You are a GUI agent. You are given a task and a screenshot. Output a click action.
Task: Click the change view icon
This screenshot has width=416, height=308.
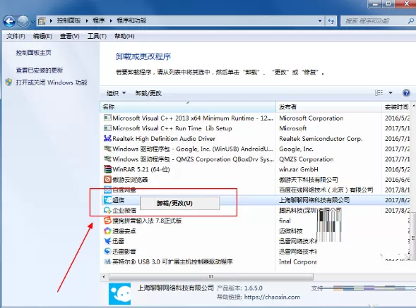click(379, 93)
